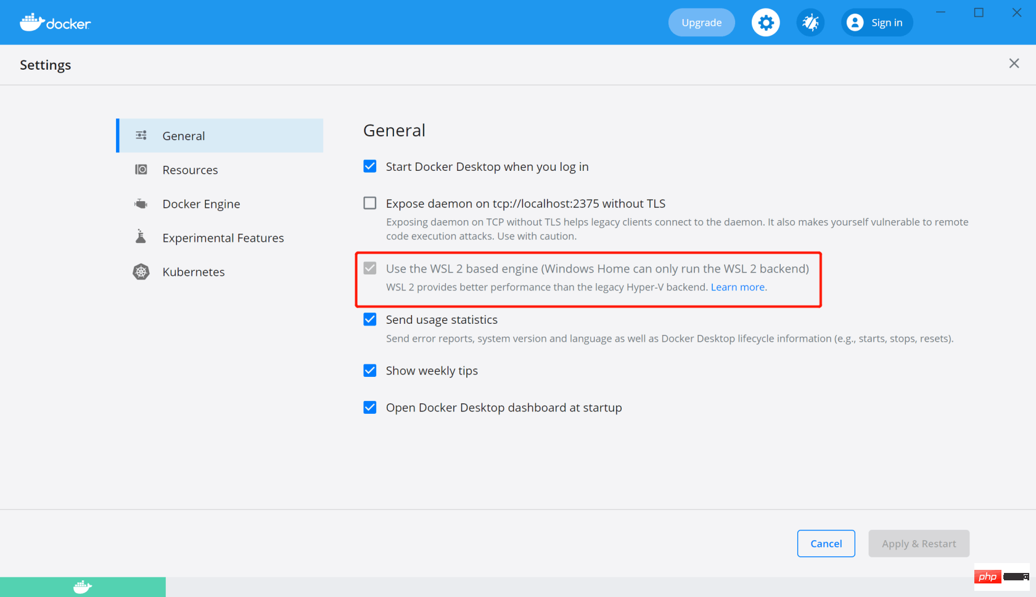The image size is (1036, 597).
Task: Open settings via the gear icon
Action: tap(765, 23)
